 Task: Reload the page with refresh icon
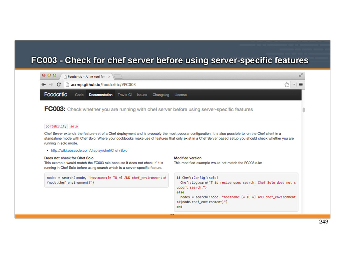[x=59, y=84]
